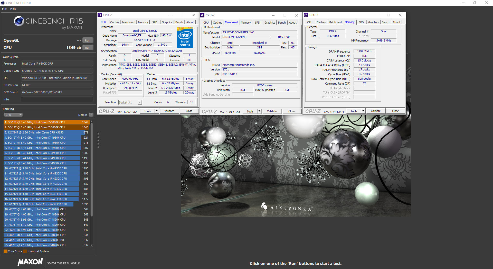Switch to CPU tab in Mainboard window

206,23
